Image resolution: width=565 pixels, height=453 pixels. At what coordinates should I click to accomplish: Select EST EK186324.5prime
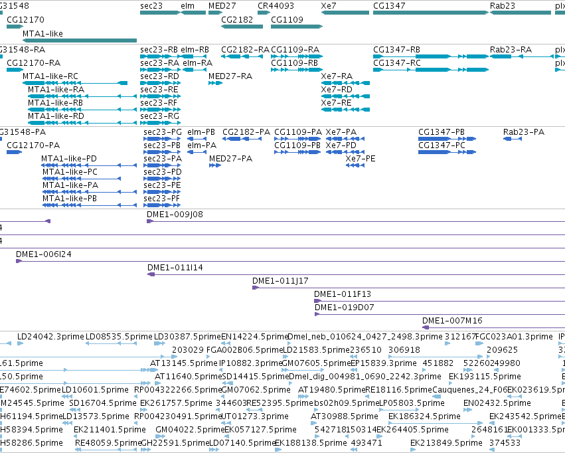coord(436,424)
